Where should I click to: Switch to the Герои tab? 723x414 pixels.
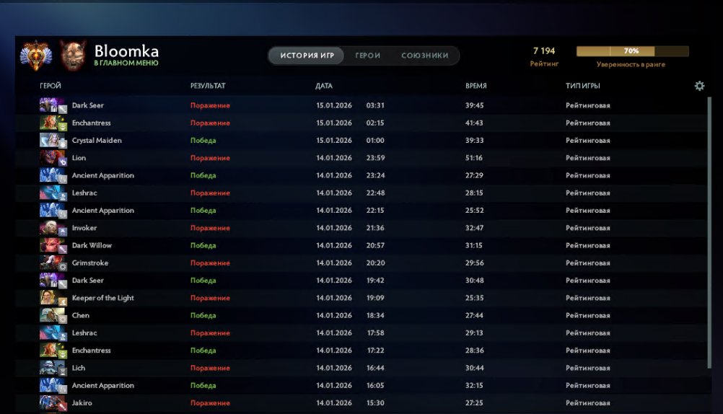coord(367,56)
